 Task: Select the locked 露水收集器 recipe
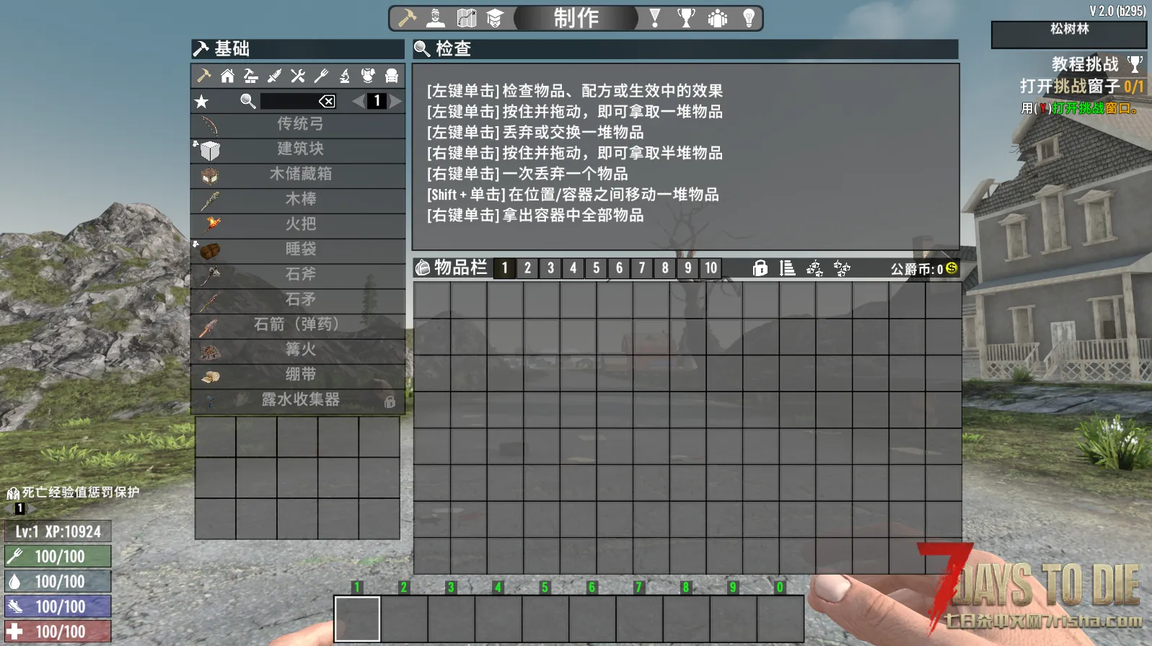pos(298,400)
